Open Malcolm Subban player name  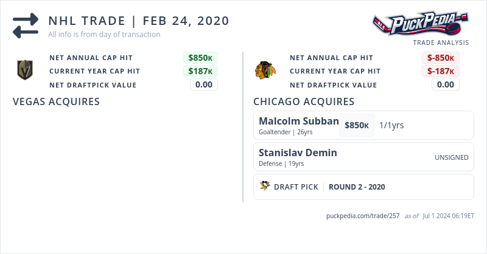pyautogui.click(x=298, y=121)
